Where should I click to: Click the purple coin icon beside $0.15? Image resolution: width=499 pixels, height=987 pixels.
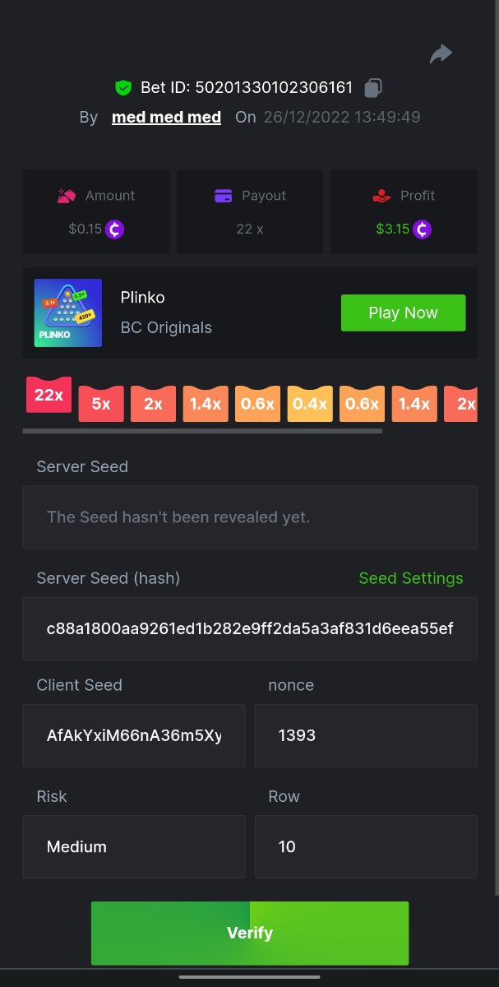click(x=114, y=229)
